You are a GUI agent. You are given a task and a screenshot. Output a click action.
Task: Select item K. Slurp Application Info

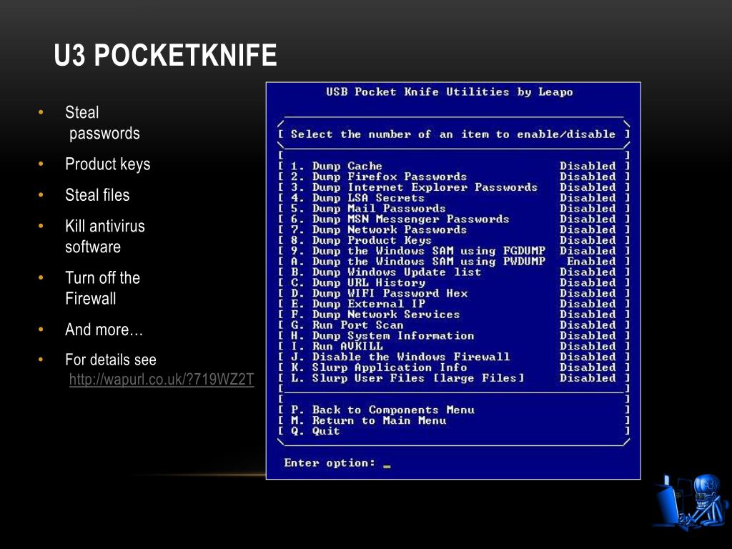pos(379,367)
